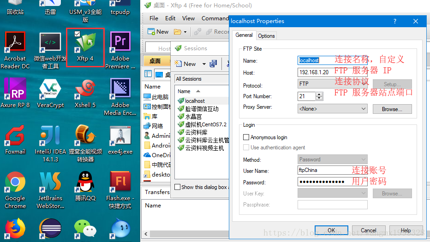Viewport: 430px width, 242px height.
Task: Open the Google Chrome desktop icon
Action: pos(15,189)
